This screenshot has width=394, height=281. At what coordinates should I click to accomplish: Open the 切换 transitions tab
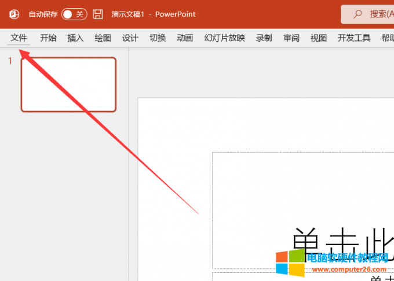tap(158, 38)
